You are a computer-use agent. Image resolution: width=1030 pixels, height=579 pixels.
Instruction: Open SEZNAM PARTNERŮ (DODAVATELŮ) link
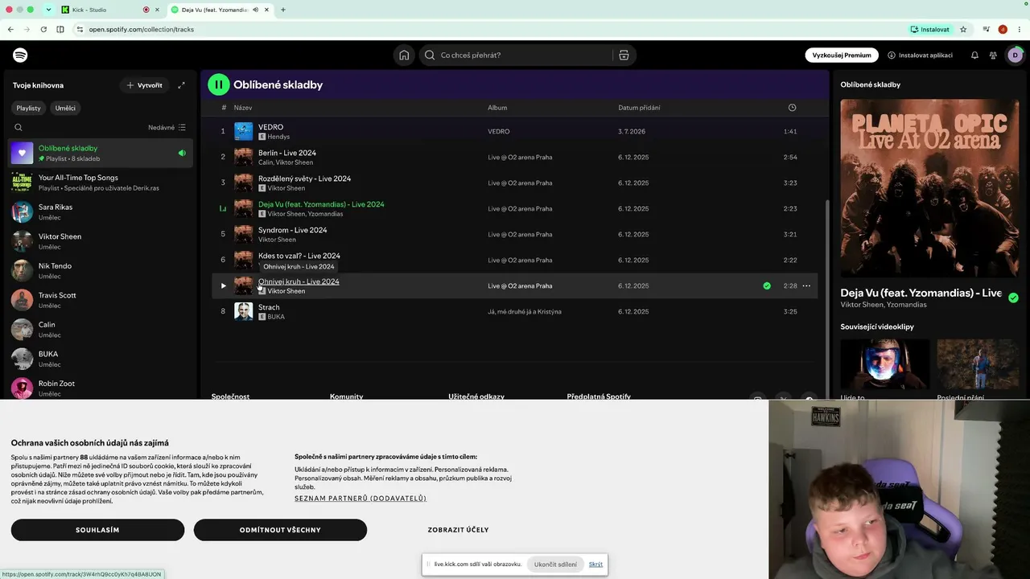click(x=360, y=499)
